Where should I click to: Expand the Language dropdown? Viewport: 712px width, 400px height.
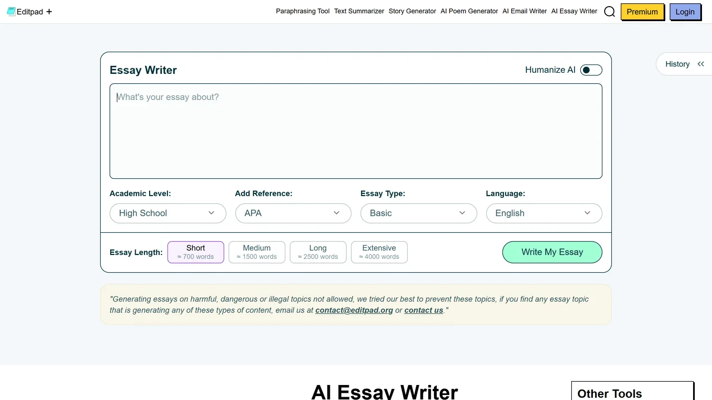(544, 213)
